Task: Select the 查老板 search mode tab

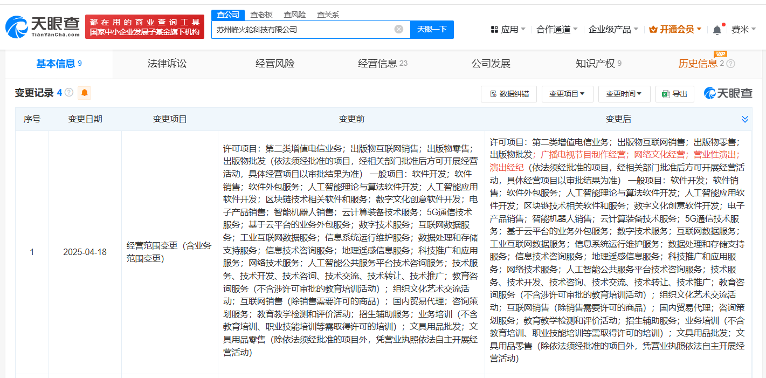Action: [x=261, y=15]
